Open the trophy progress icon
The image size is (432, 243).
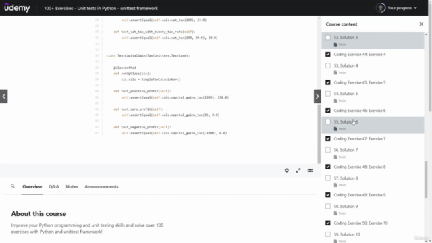coord(381,8)
